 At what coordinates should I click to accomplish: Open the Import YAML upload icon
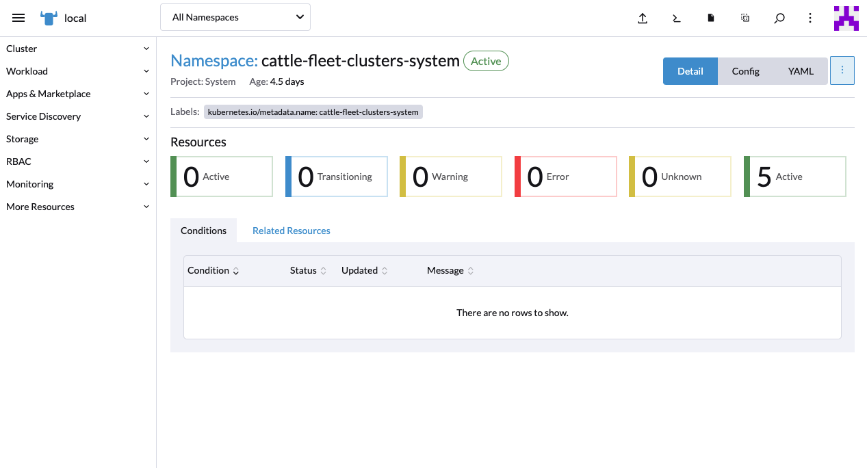click(x=642, y=18)
